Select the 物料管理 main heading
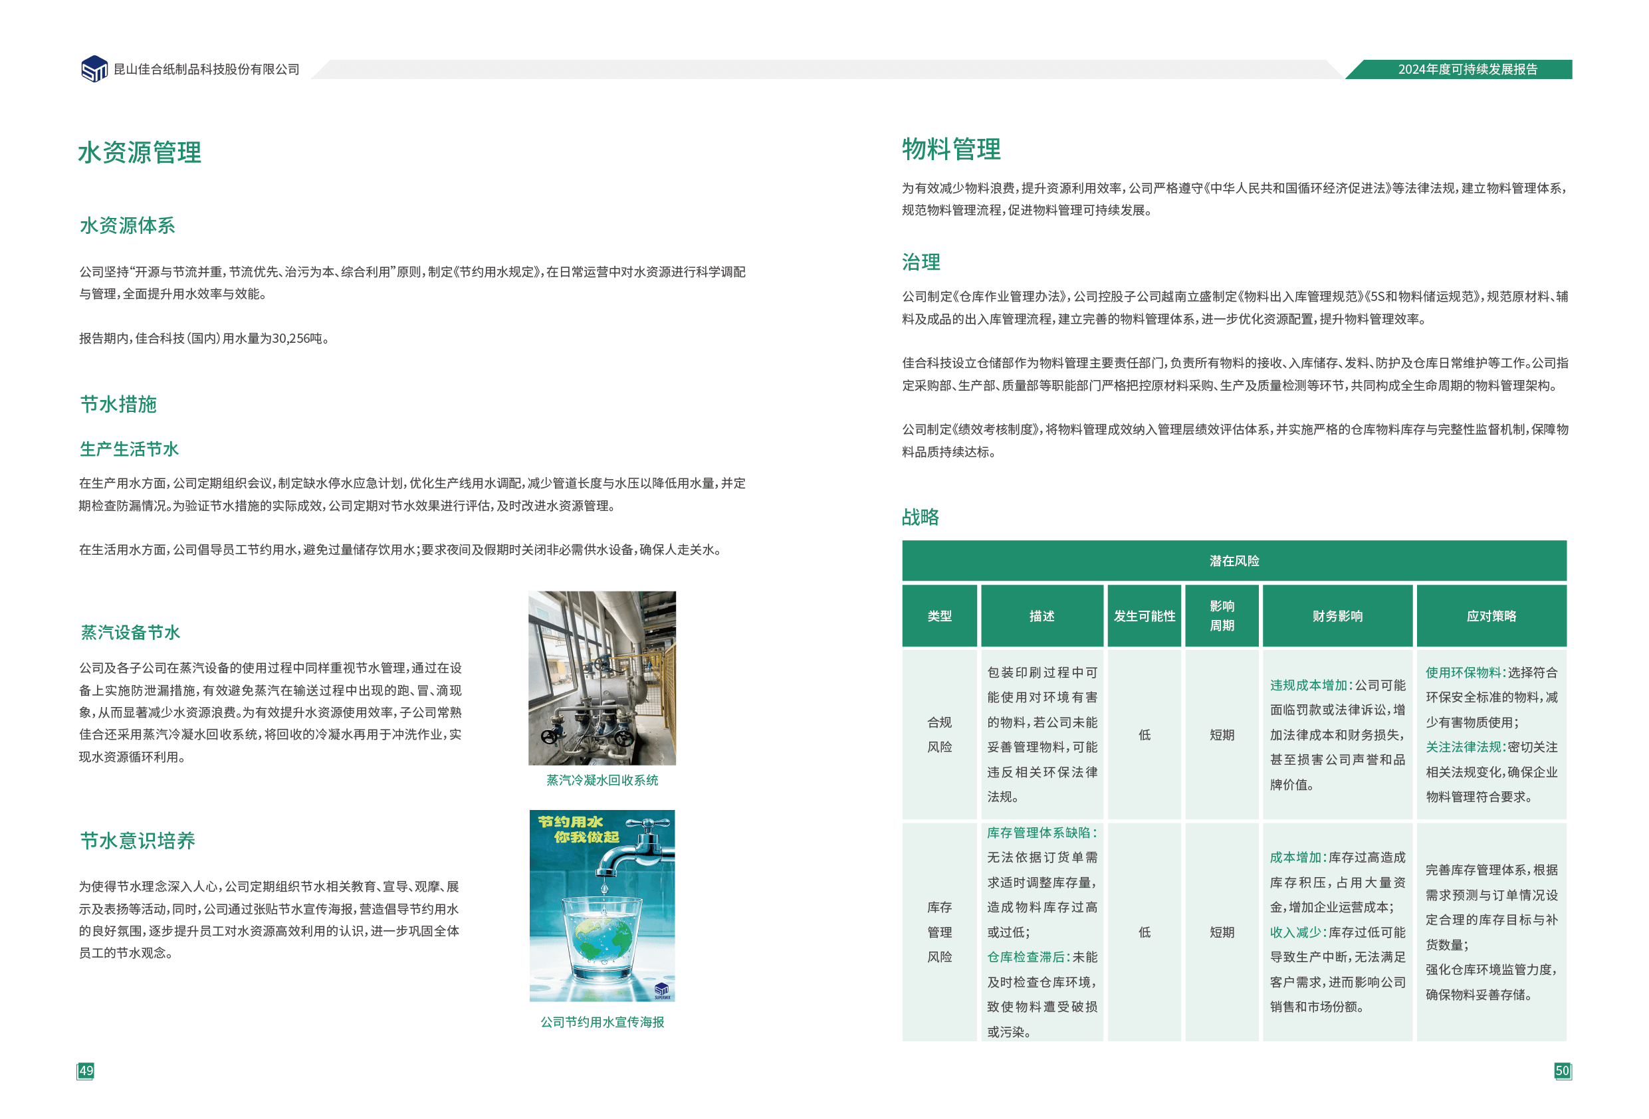Viewport: 1649px width, 1119px height. (x=951, y=149)
